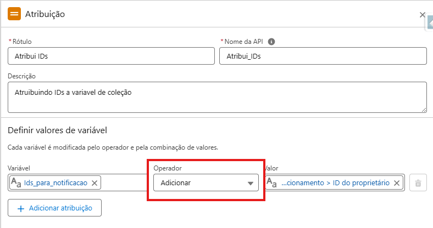Remove the Ids_para_notificacao variable pill

coord(95,183)
